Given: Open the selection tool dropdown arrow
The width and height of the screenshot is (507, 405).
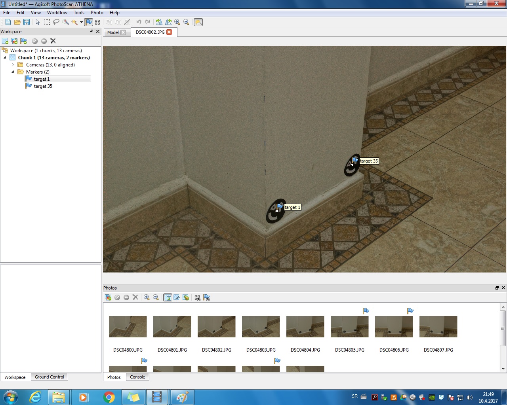Looking at the screenshot, I should click(81, 22).
